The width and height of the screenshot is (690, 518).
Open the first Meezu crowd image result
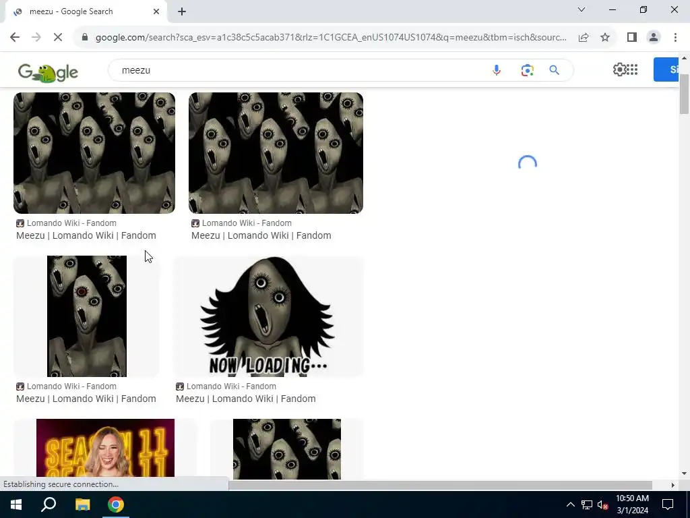point(94,153)
